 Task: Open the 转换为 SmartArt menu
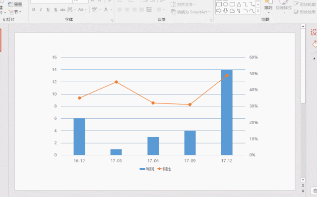click(190, 12)
